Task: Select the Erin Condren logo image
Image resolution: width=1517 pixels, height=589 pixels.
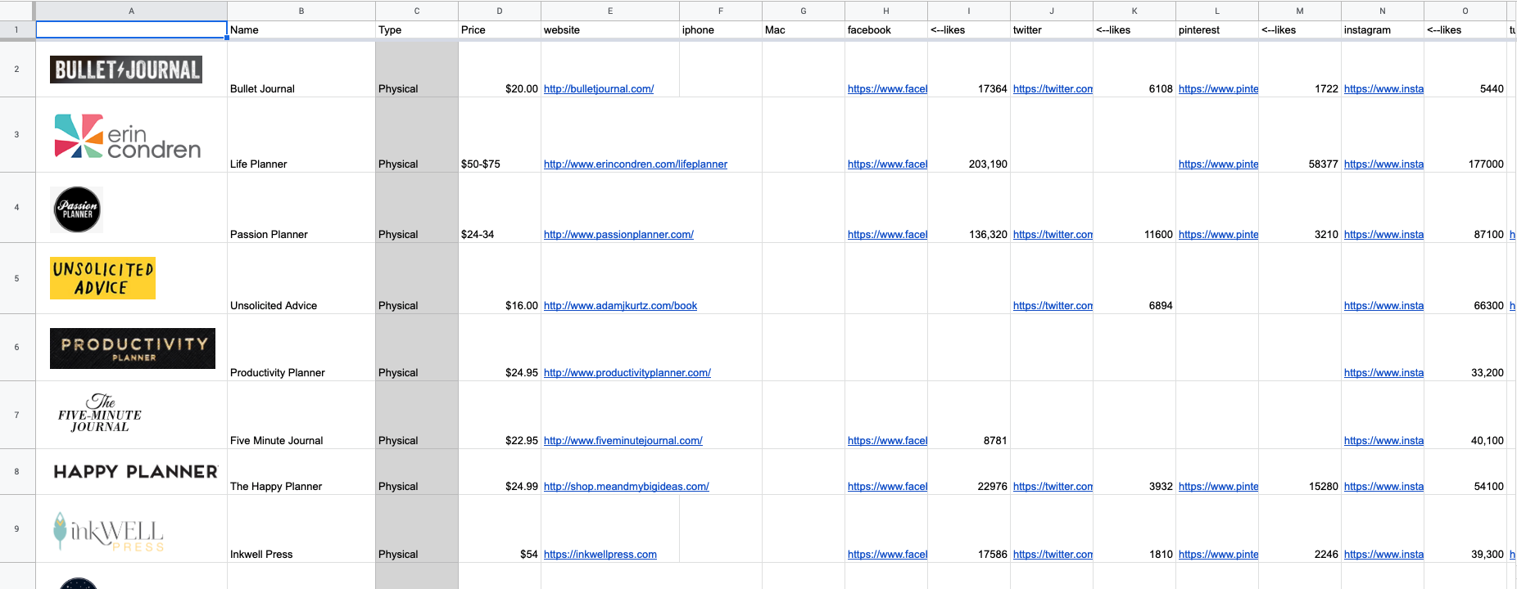Action: point(127,137)
